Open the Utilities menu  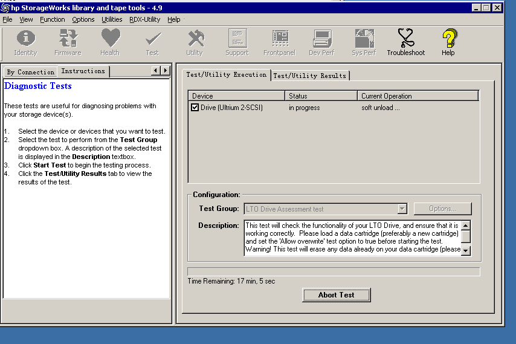(x=112, y=19)
